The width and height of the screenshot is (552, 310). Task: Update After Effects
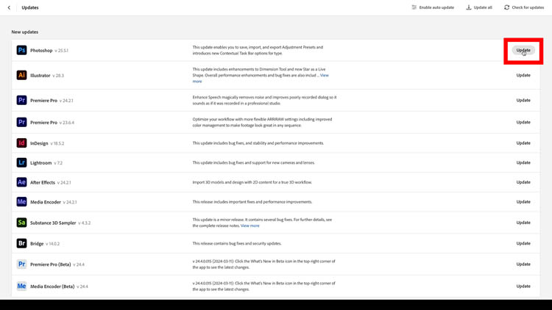[523, 182]
